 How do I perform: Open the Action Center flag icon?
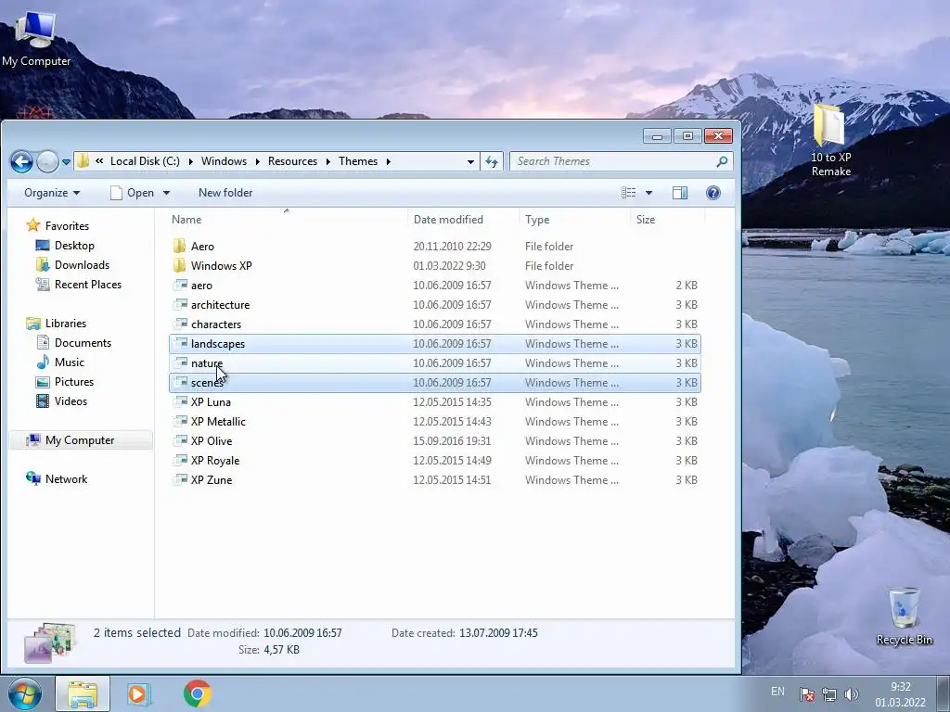(806, 694)
